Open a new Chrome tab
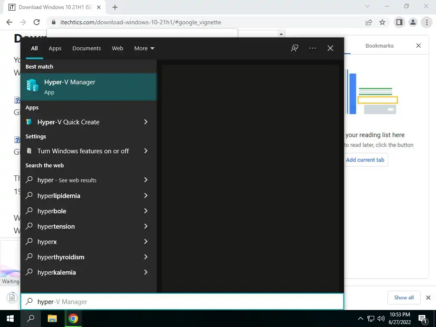The height and width of the screenshot is (327, 436). [115, 7]
